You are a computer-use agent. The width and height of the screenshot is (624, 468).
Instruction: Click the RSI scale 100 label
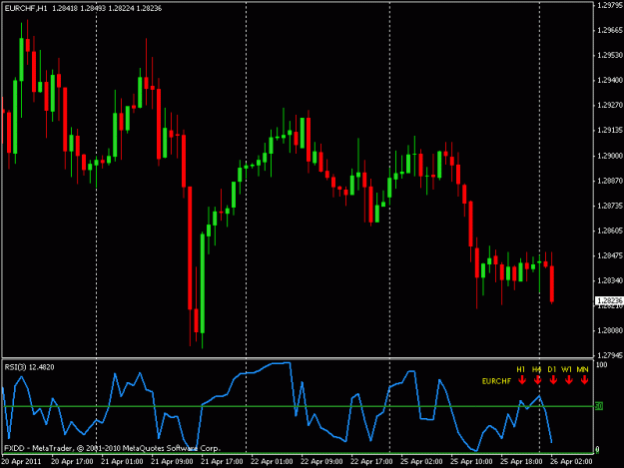(x=602, y=364)
